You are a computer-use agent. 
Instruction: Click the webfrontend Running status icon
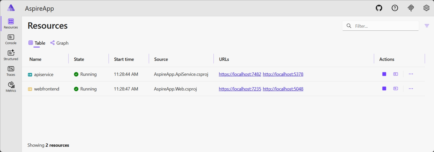coord(76,89)
